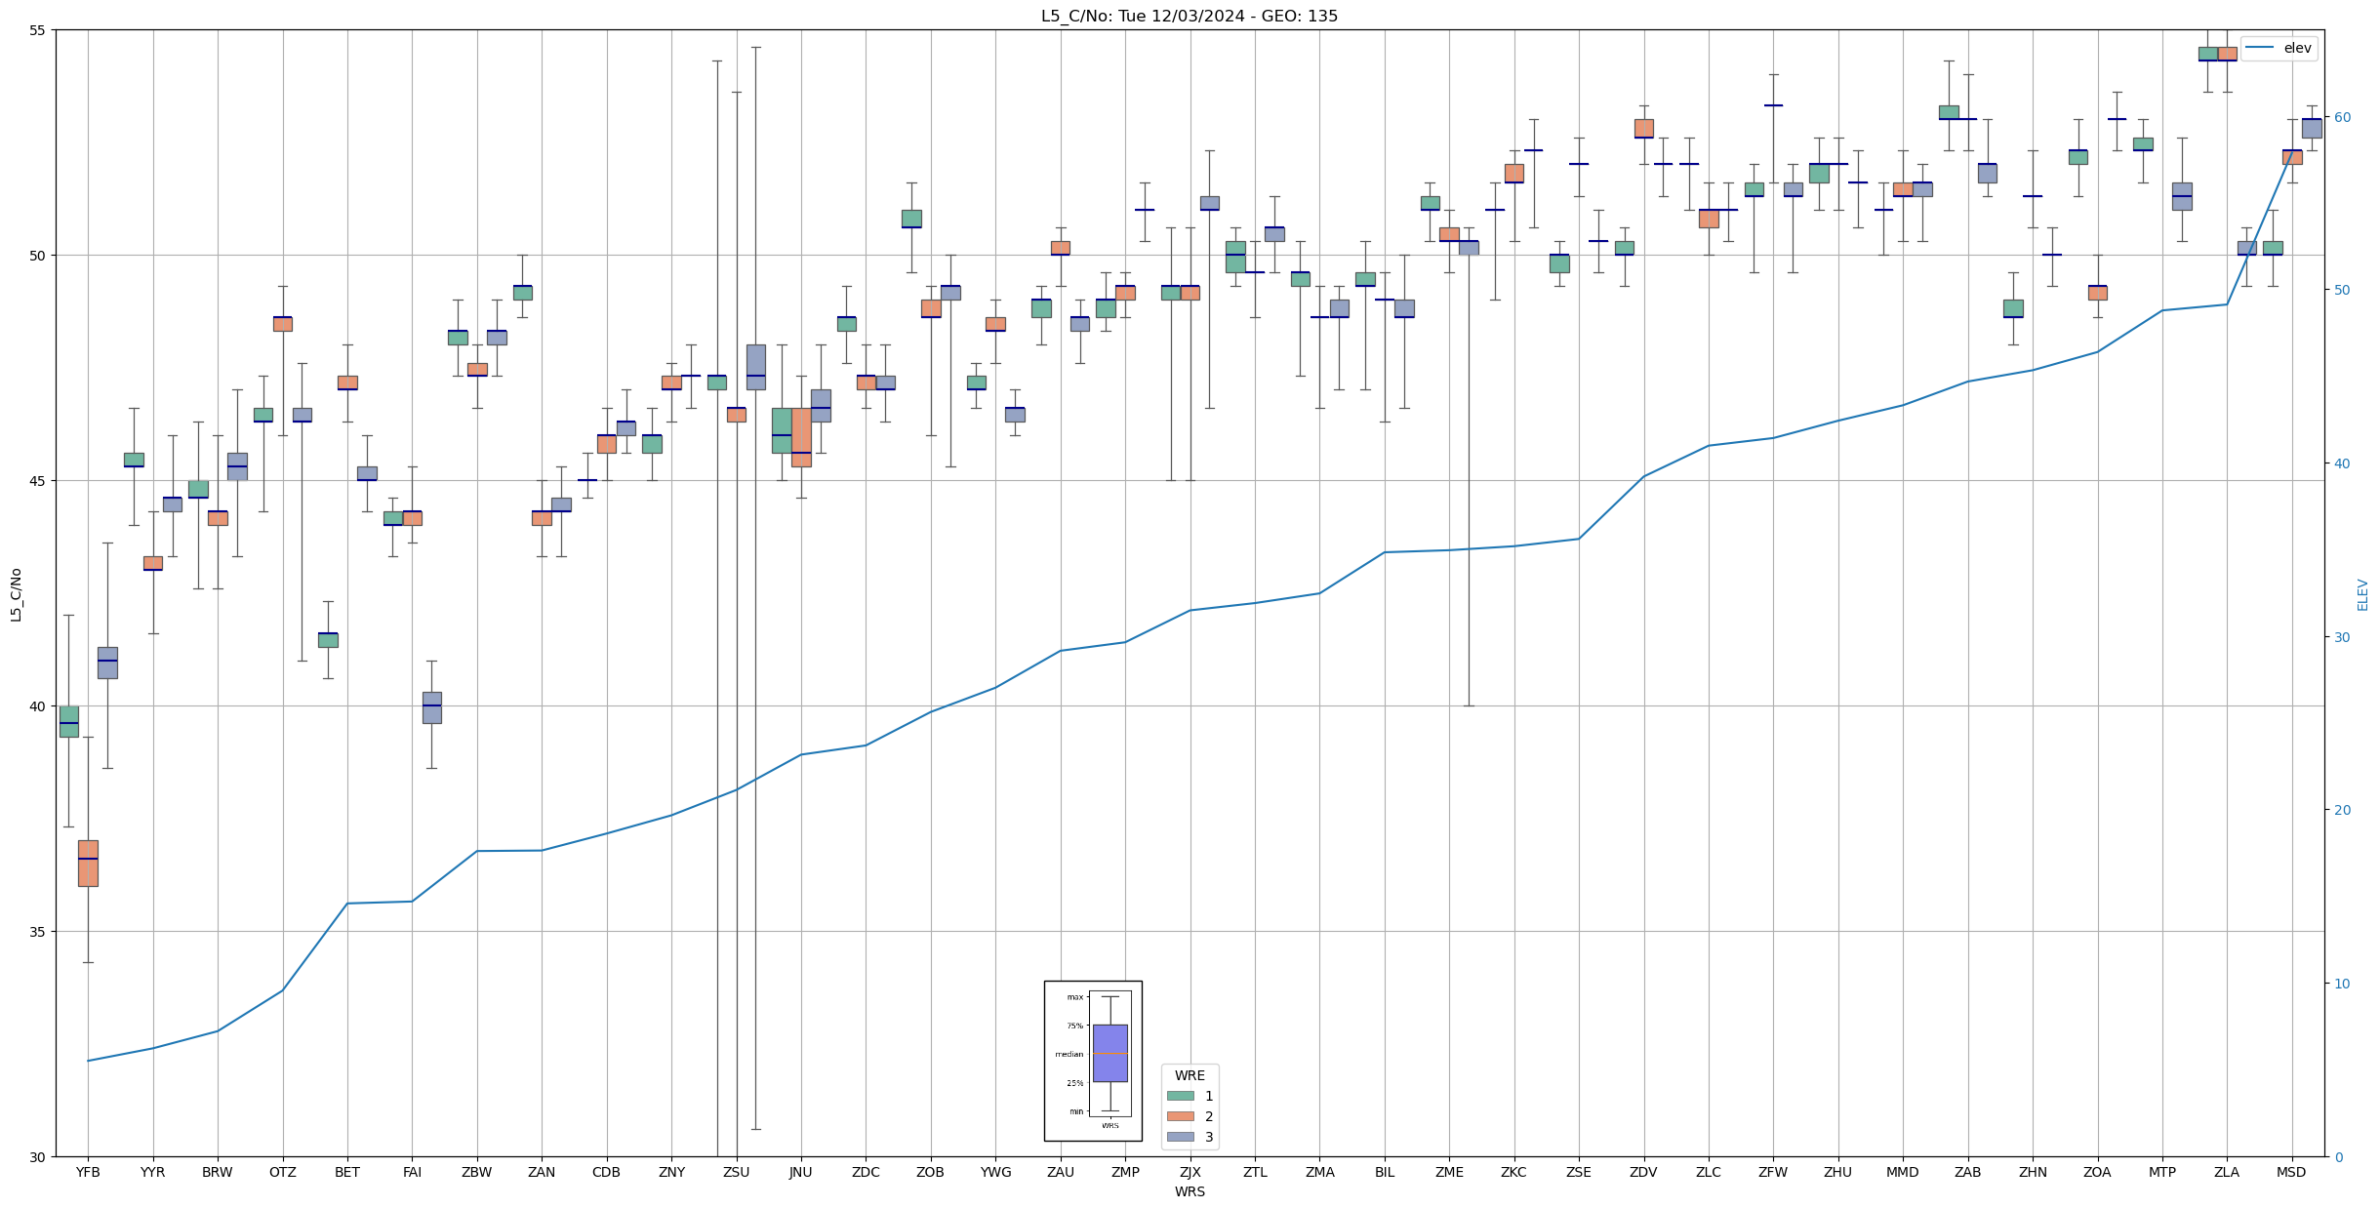2380x1208 pixels.
Task: Click the chart title text
Action: click(x=1189, y=16)
